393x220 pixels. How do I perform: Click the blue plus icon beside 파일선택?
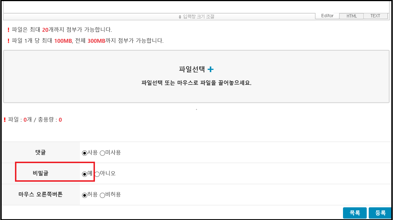pyautogui.click(x=211, y=69)
